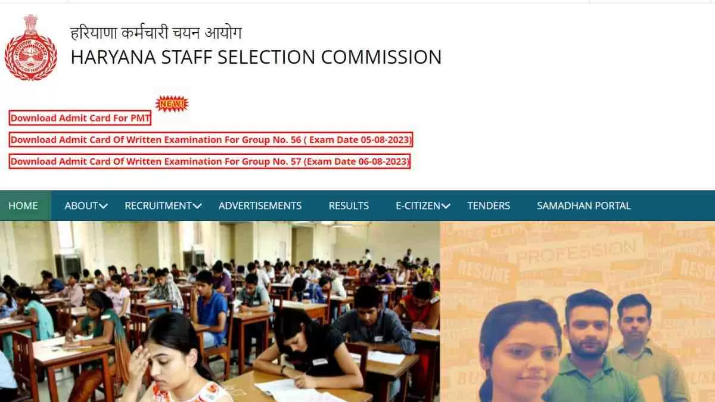Image resolution: width=715 pixels, height=402 pixels.
Task: Expand the E-CITIZEN dropdown chevron
Action: pos(446,206)
